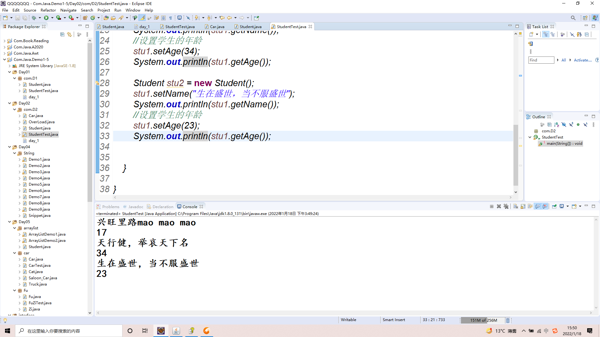Click the Activate... link in Task List
The width and height of the screenshot is (600, 337).
click(x=582, y=60)
